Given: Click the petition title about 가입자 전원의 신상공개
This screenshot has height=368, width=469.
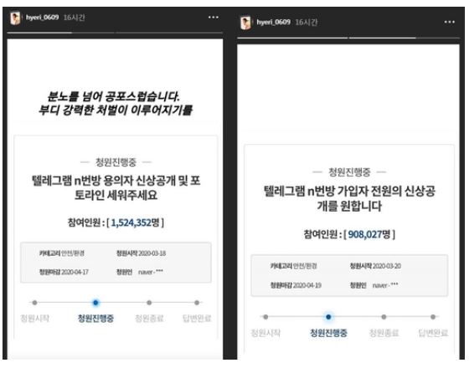Looking at the screenshot, I should coord(349,198).
